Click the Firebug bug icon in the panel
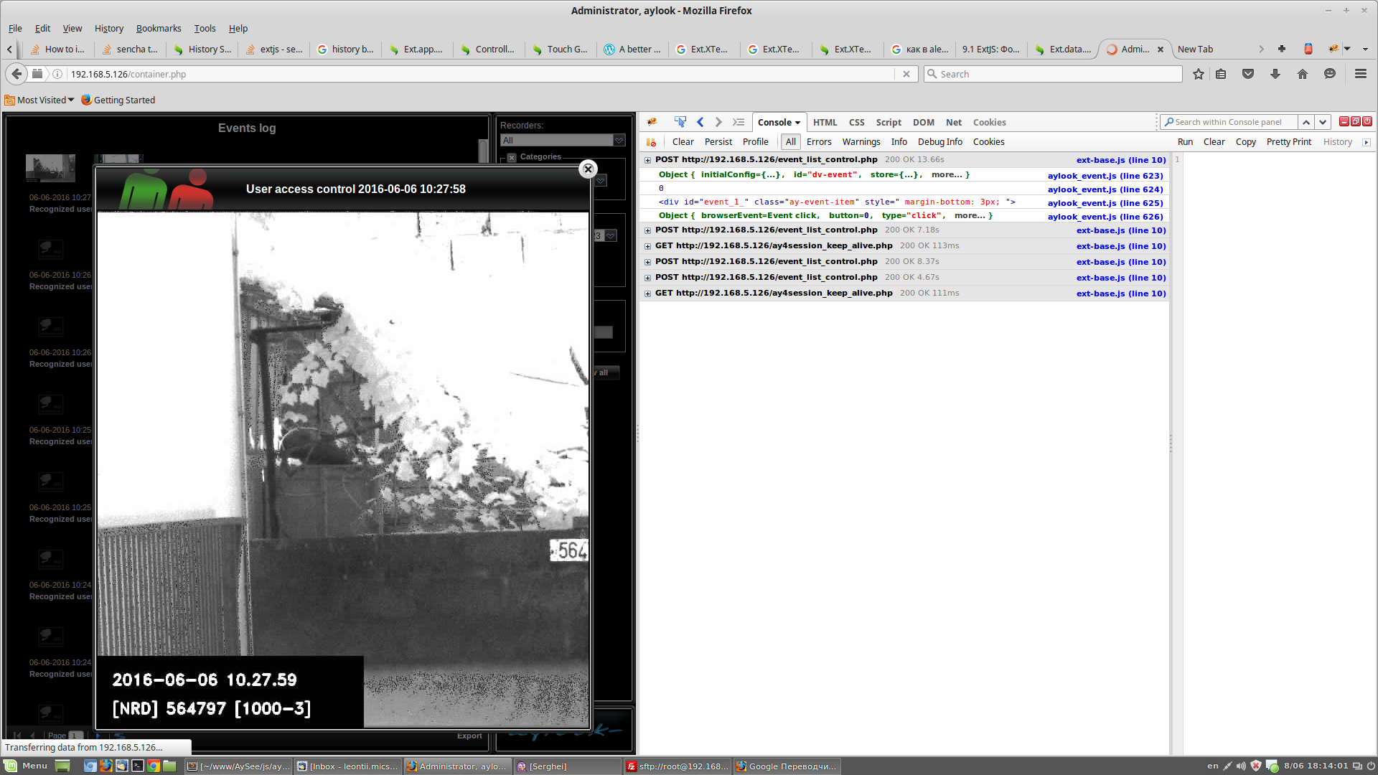Viewport: 1378px width, 775px height. click(652, 122)
